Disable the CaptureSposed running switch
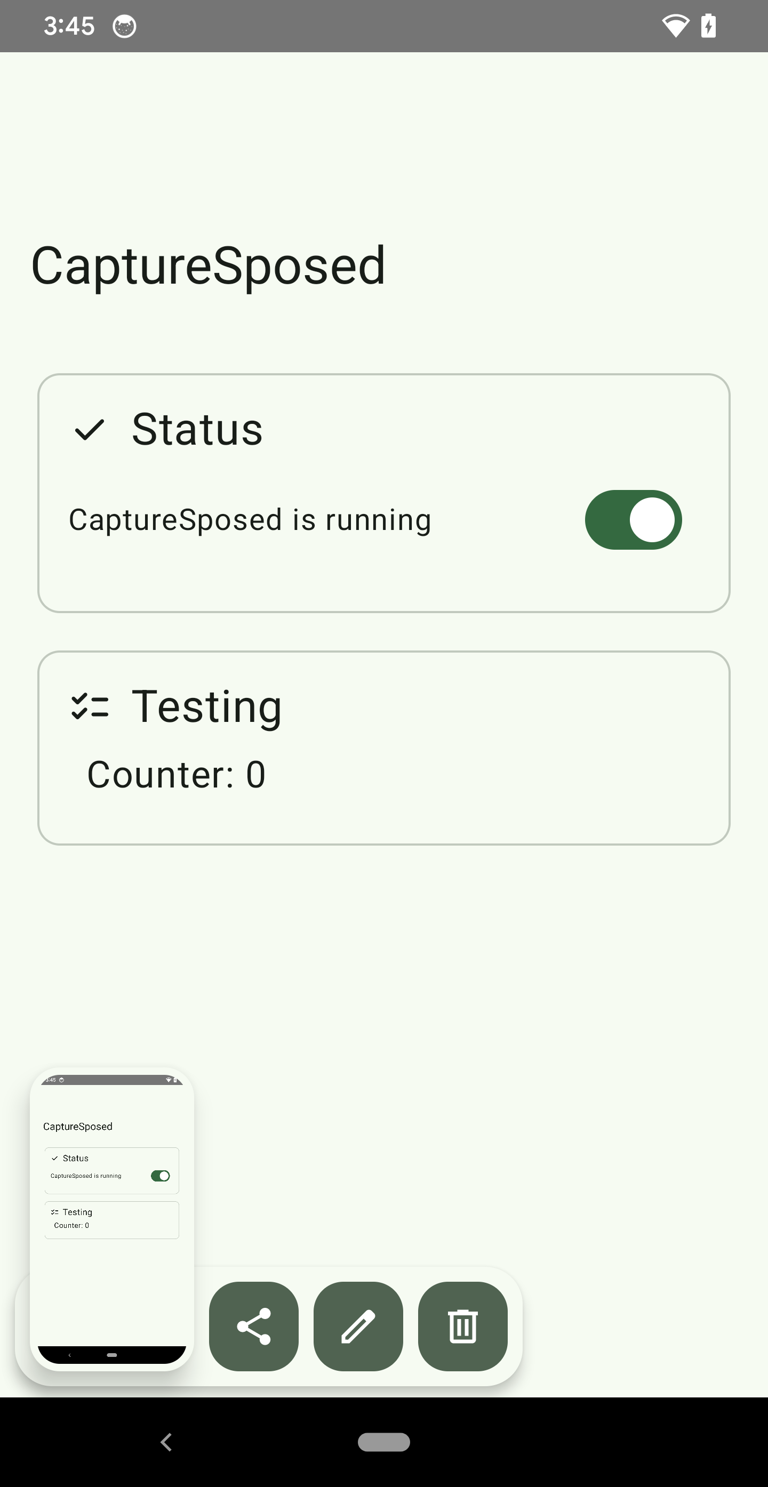Viewport: 768px width, 1487px height. [x=633, y=519]
